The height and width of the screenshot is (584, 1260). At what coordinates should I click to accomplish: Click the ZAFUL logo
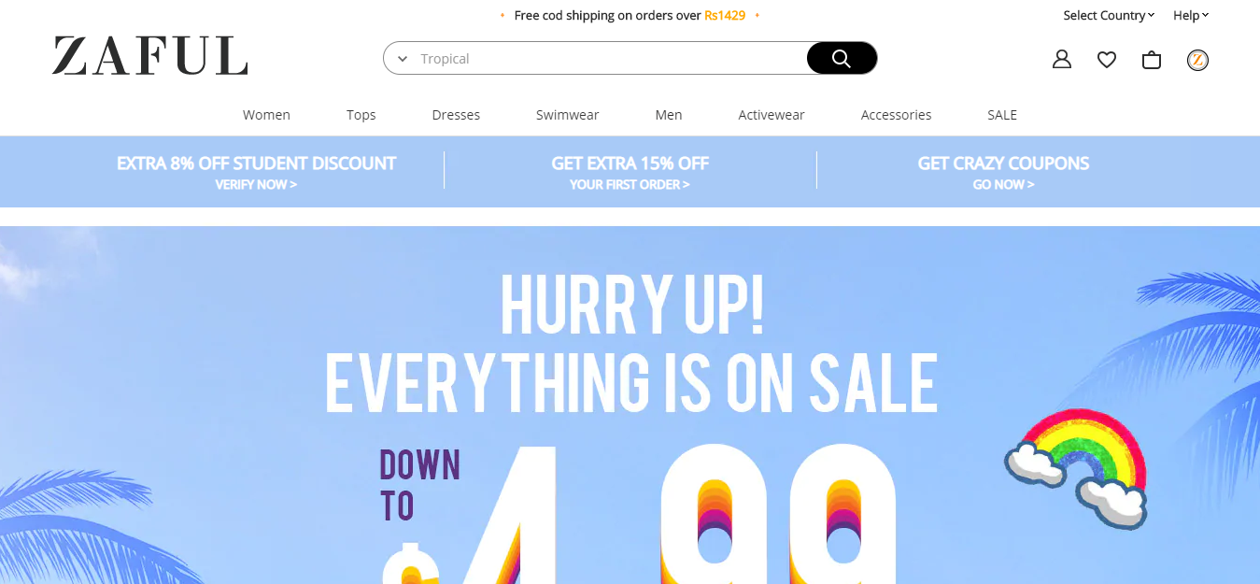pos(149,58)
